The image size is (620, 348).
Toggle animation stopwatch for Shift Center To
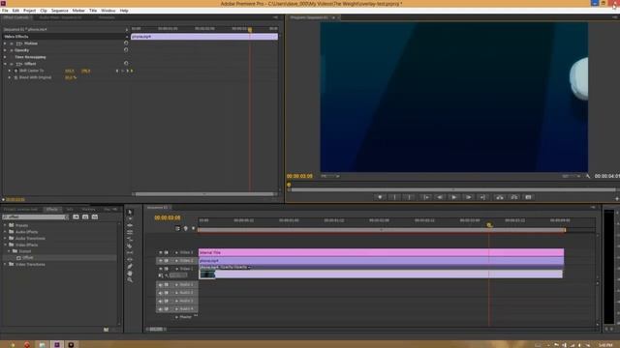pyautogui.click(x=15, y=71)
